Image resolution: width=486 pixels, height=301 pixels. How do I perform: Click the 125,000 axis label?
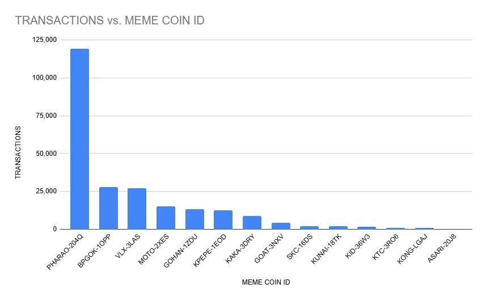(44, 40)
